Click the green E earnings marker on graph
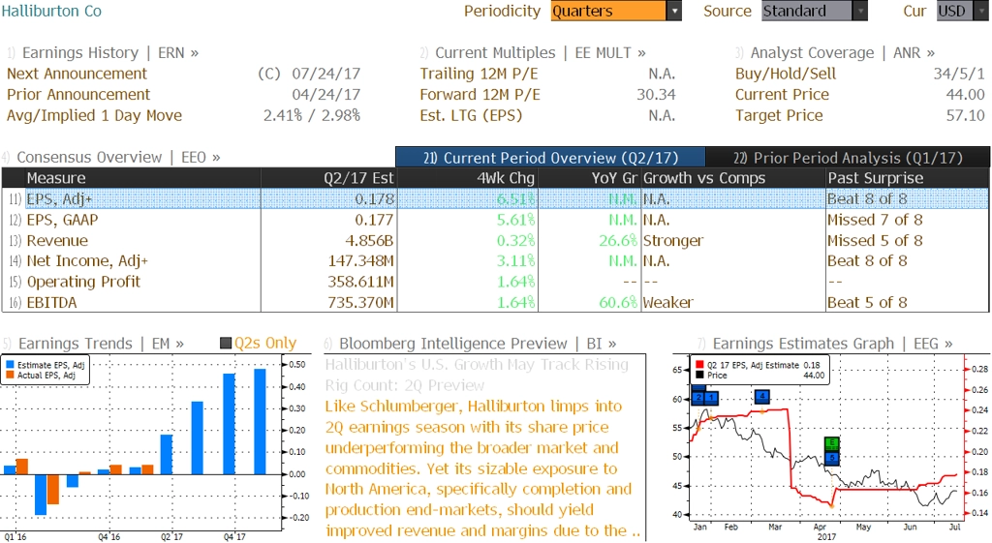 832,443
